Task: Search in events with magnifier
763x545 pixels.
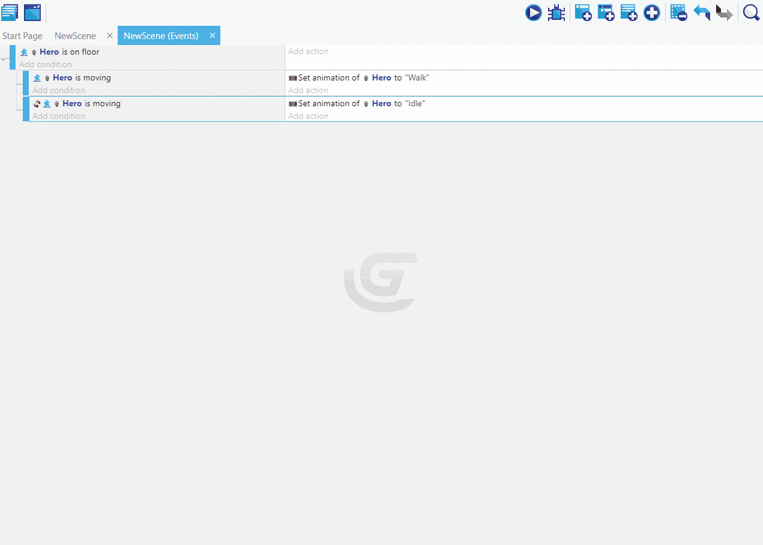Action: point(752,13)
